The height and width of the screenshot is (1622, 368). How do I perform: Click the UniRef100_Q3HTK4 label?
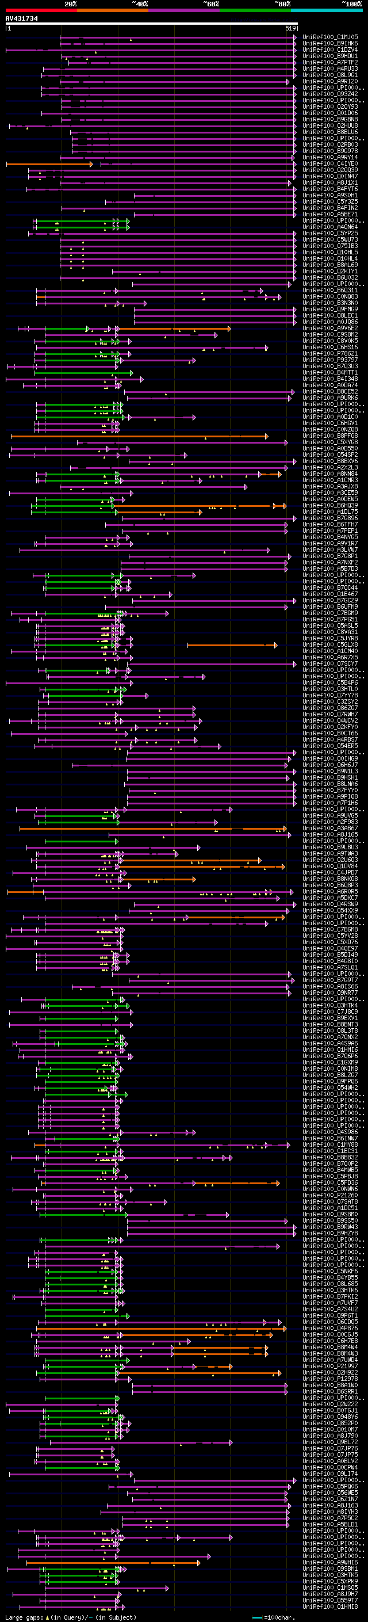pos(330,1006)
